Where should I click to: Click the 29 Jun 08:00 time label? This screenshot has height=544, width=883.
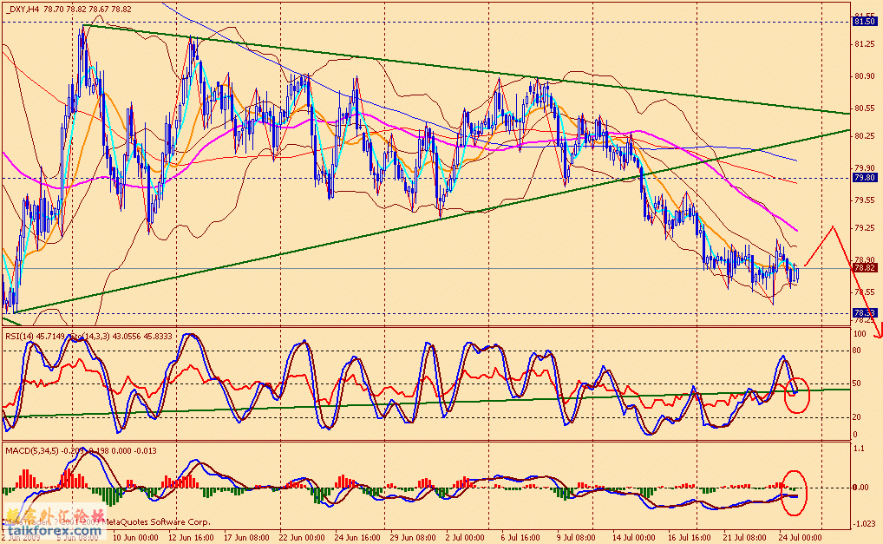(x=414, y=537)
